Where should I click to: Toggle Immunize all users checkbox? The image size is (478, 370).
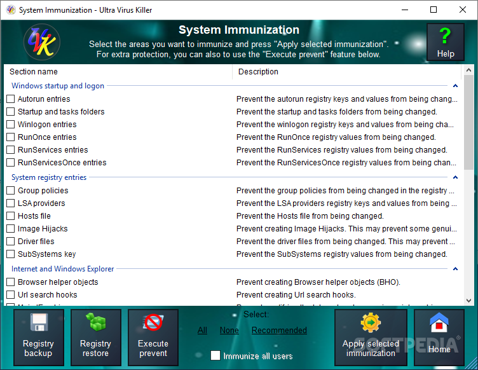tap(215, 355)
